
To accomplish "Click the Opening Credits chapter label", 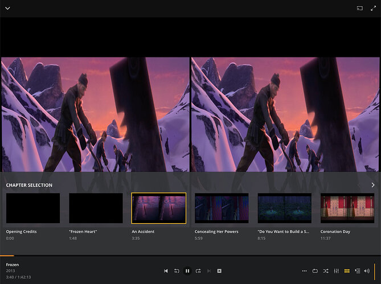I will click(x=22, y=232).
